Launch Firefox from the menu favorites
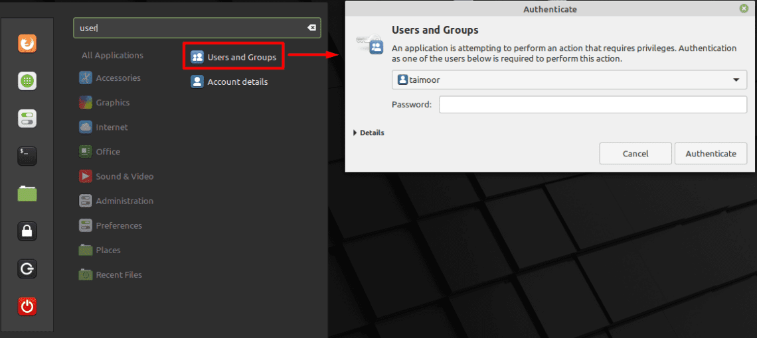 pos(27,43)
